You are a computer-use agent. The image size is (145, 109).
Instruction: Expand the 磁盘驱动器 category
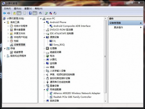coord(44,52)
